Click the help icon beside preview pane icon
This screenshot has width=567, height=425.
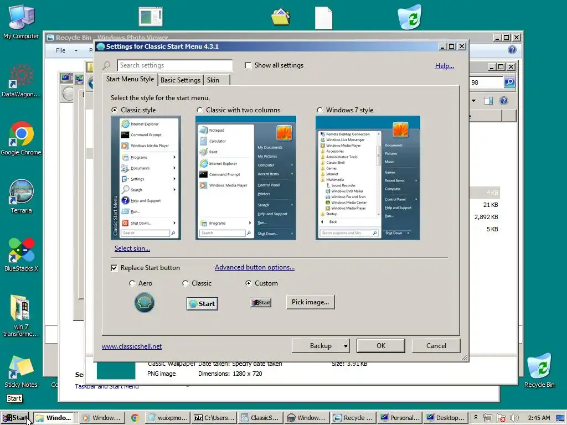click(x=503, y=101)
